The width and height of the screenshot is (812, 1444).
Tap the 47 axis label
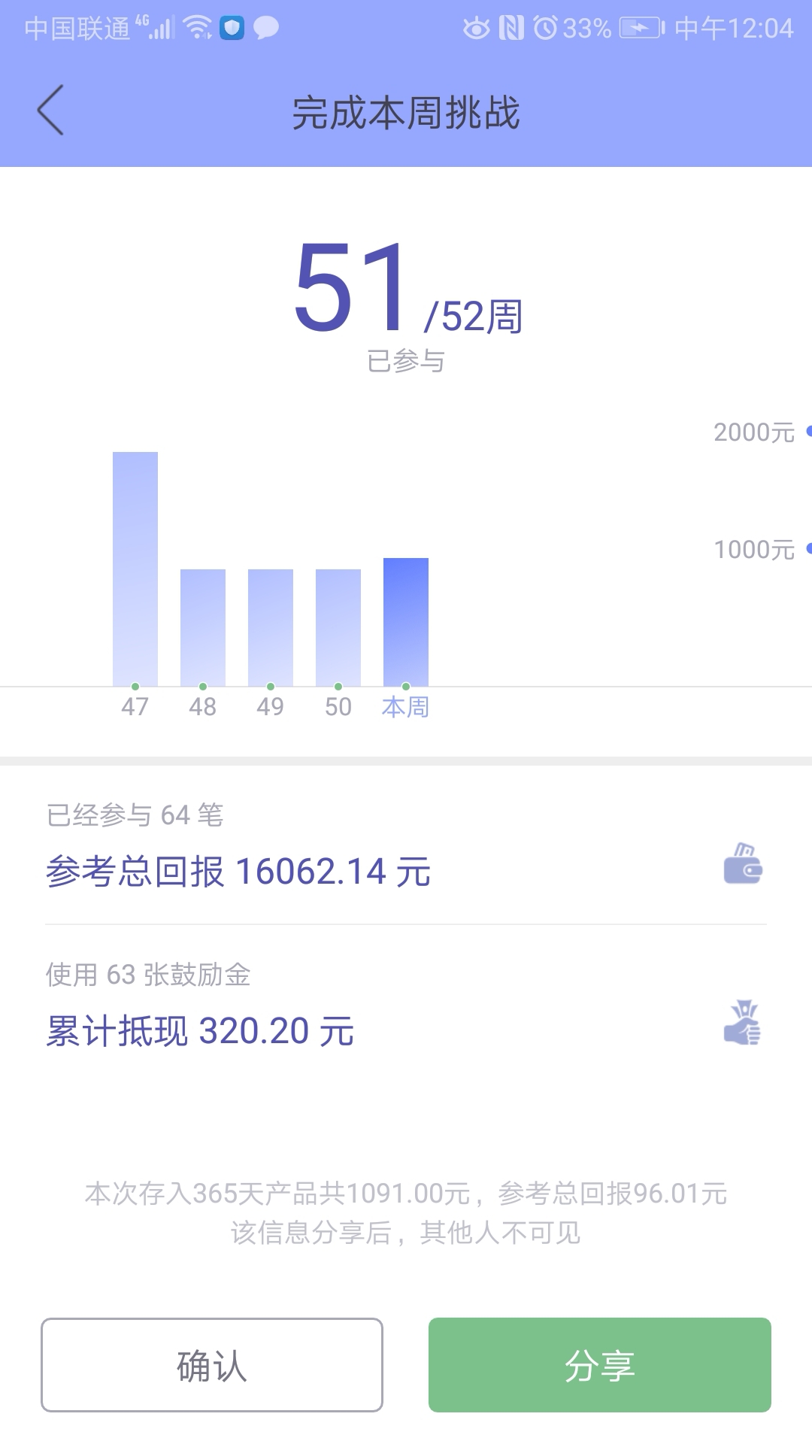[135, 707]
